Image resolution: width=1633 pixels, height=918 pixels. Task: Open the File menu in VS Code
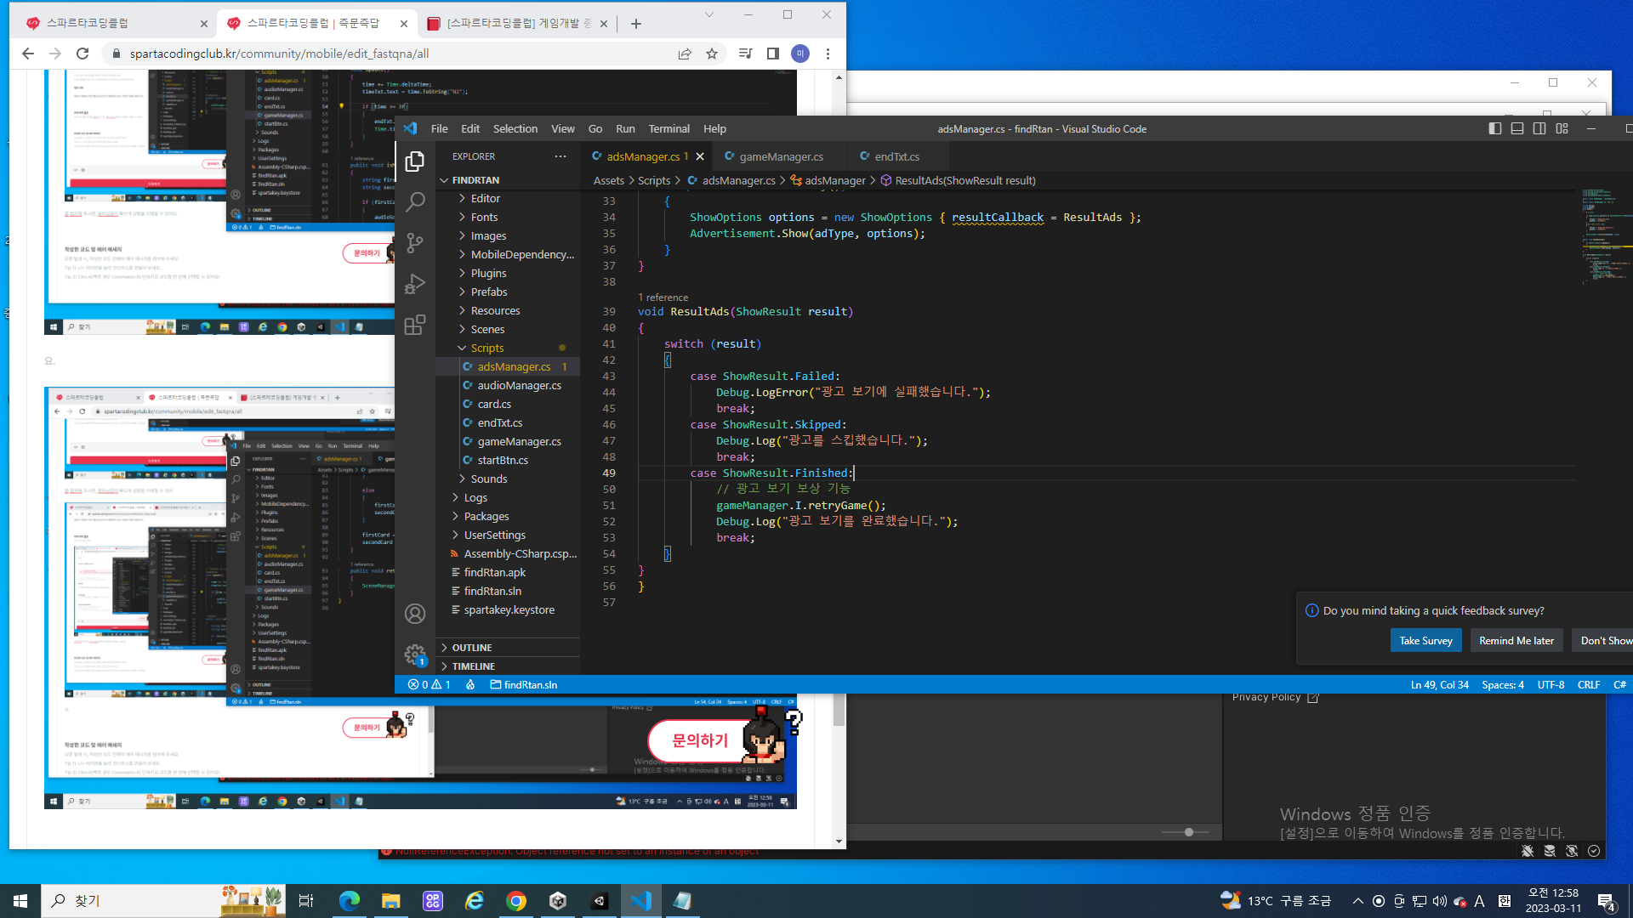coord(439,128)
